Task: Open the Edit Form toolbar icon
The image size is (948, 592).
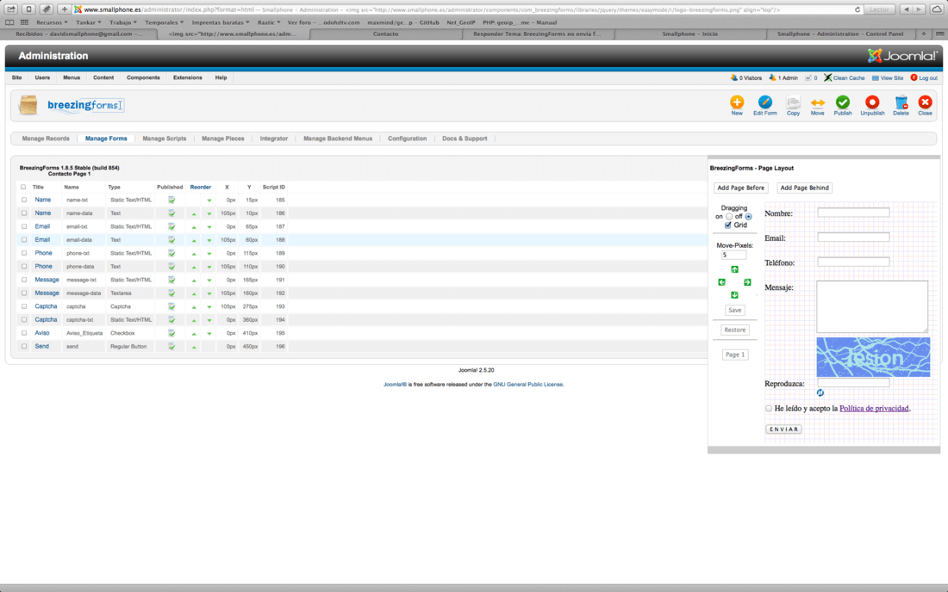Action: (x=764, y=102)
